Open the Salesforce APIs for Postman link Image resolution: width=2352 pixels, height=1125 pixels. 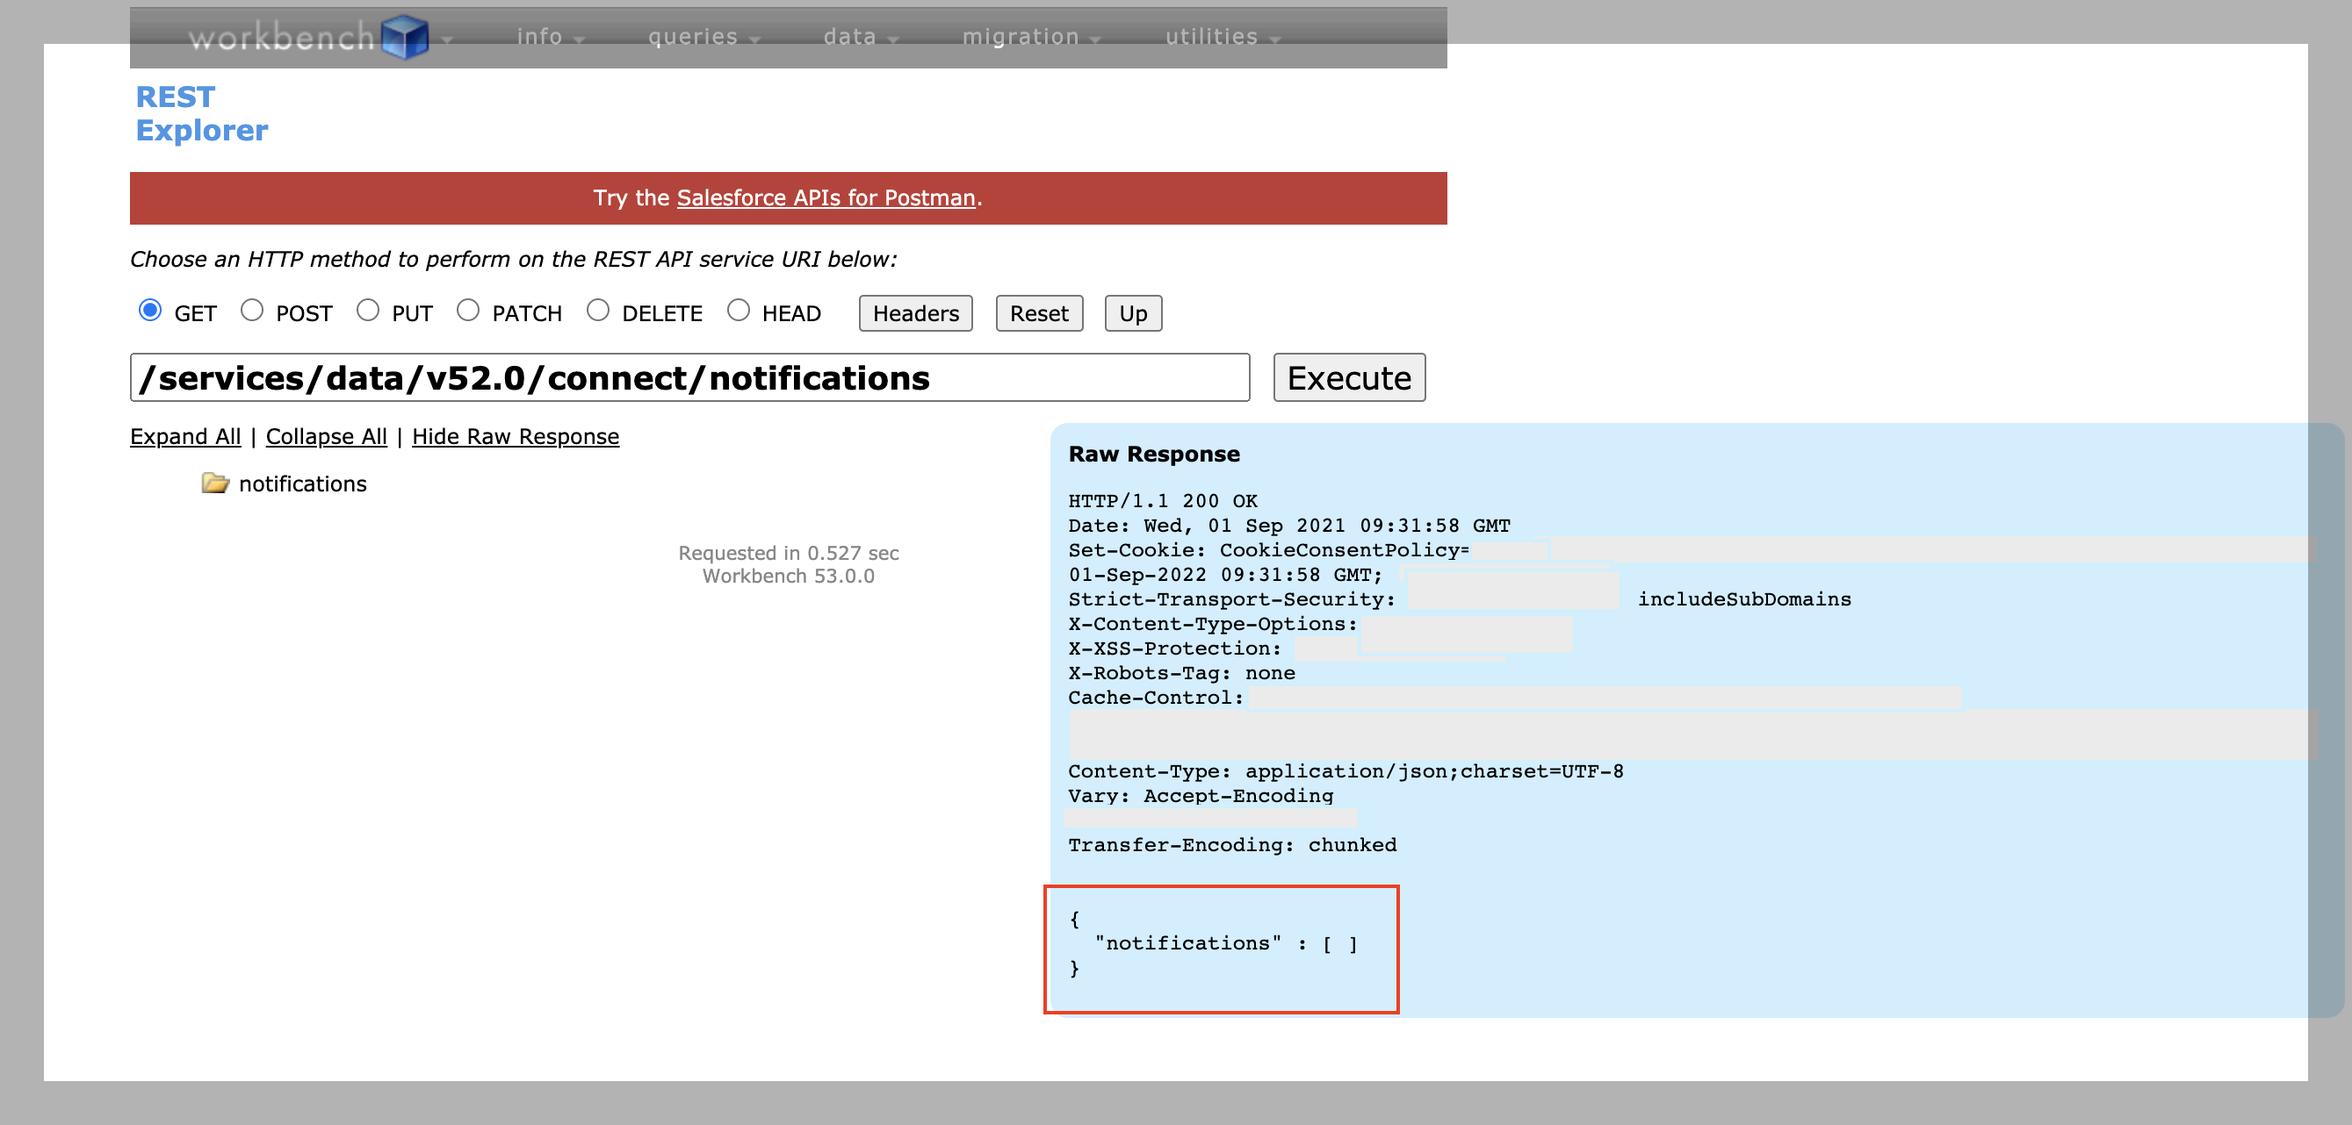(826, 198)
